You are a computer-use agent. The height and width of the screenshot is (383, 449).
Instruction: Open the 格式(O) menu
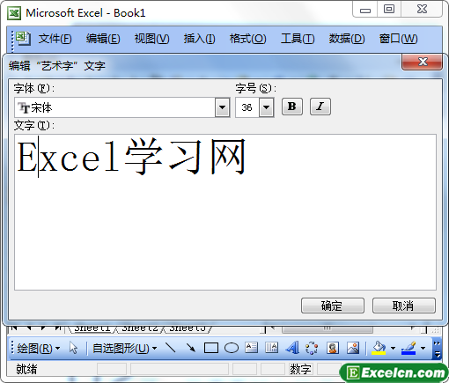click(247, 39)
